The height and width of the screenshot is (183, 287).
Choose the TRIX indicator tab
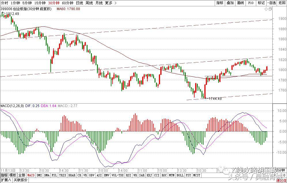point(62,175)
